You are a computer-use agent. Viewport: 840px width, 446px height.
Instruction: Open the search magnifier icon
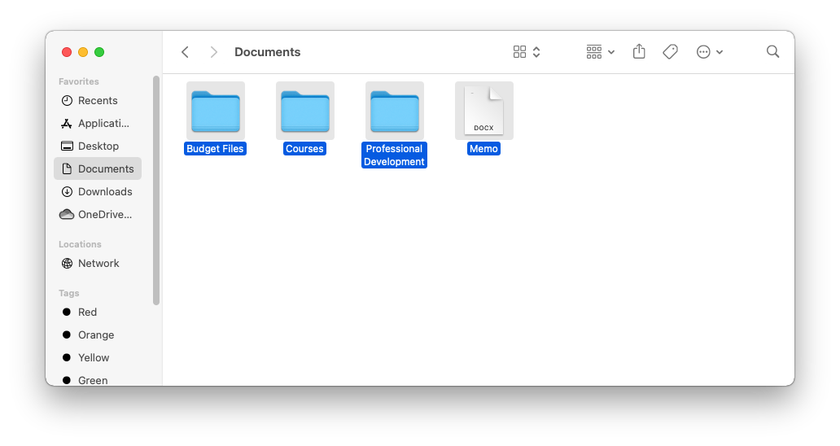pyautogui.click(x=772, y=52)
